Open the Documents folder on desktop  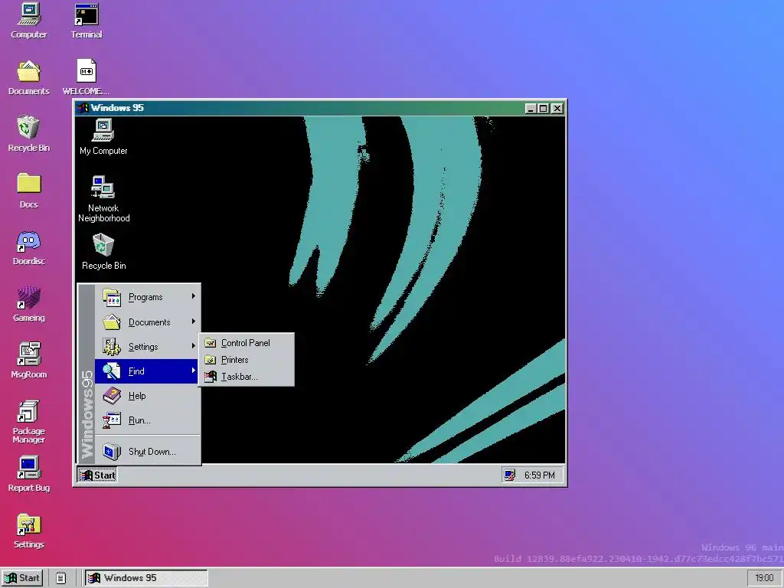(x=28, y=77)
